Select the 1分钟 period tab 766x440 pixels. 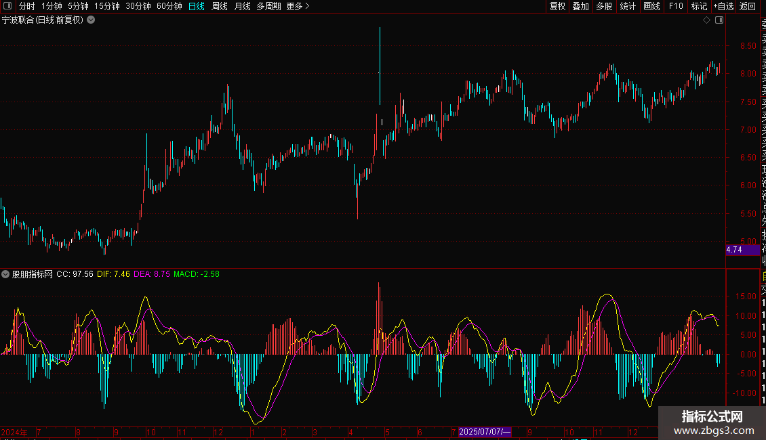point(52,6)
